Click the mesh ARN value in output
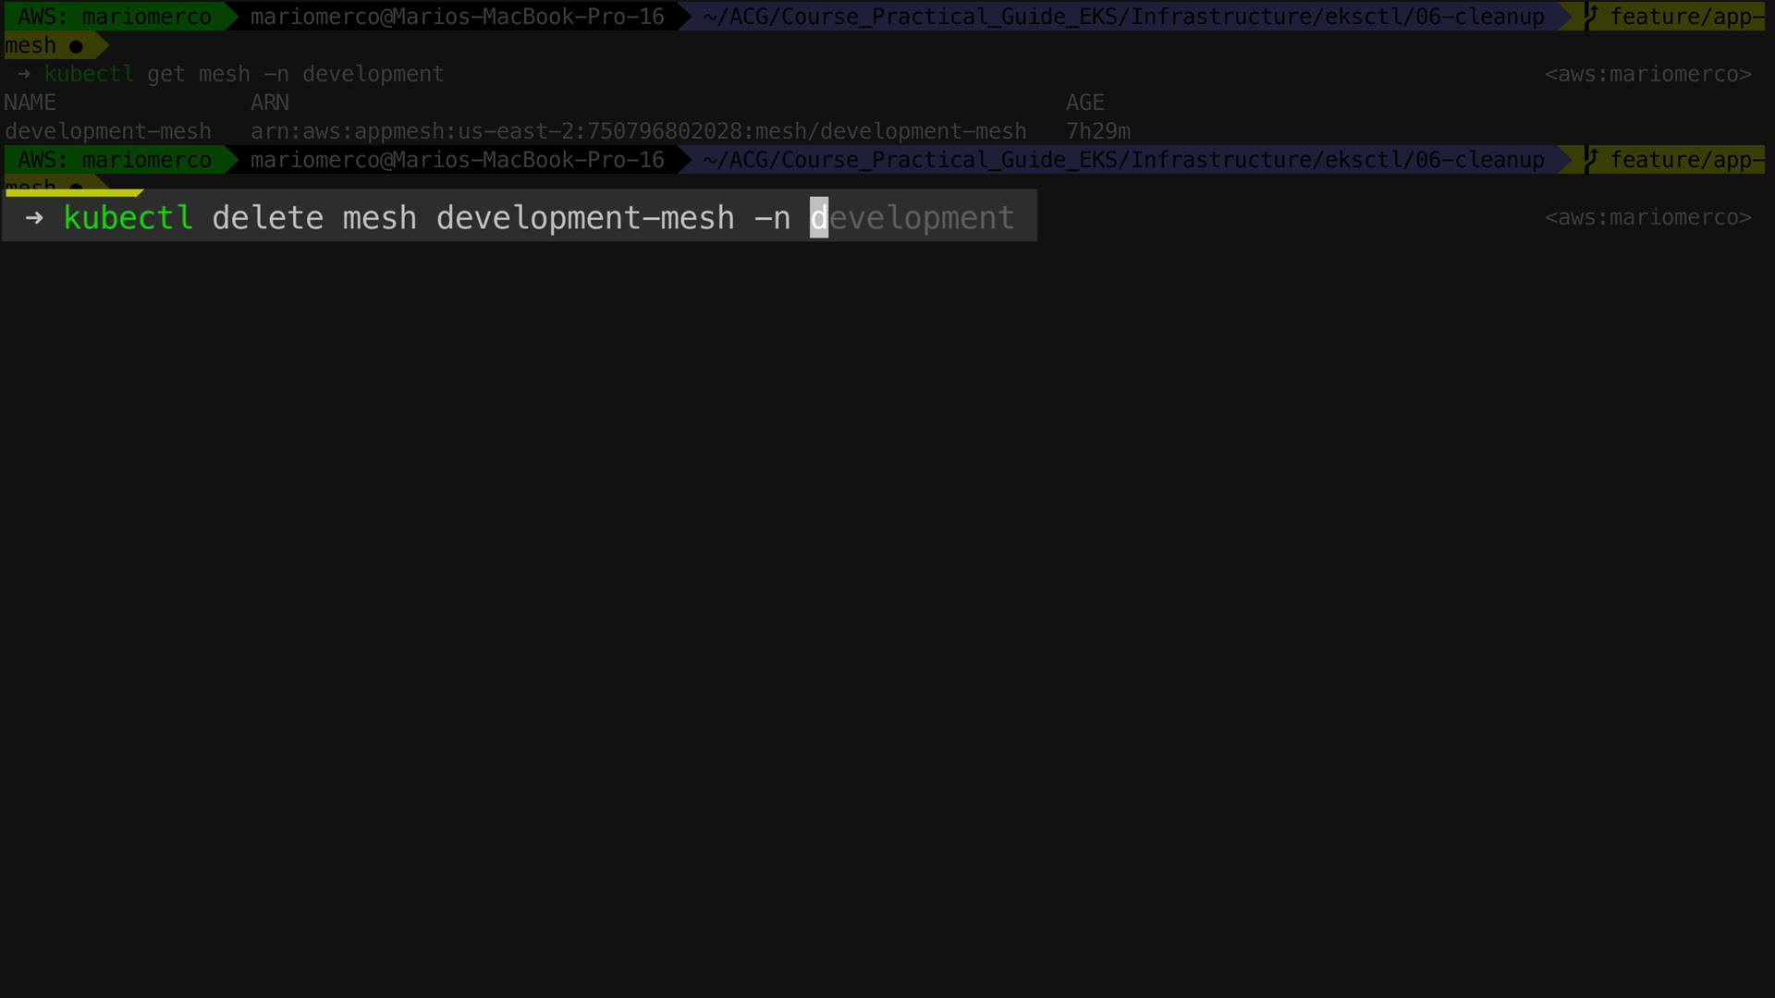The image size is (1775, 998). point(638,131)
